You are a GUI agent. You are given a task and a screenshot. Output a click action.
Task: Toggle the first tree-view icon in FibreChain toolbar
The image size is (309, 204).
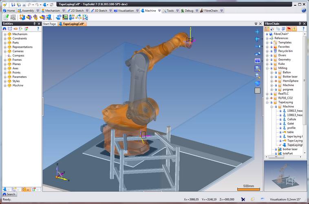point(267,29)
